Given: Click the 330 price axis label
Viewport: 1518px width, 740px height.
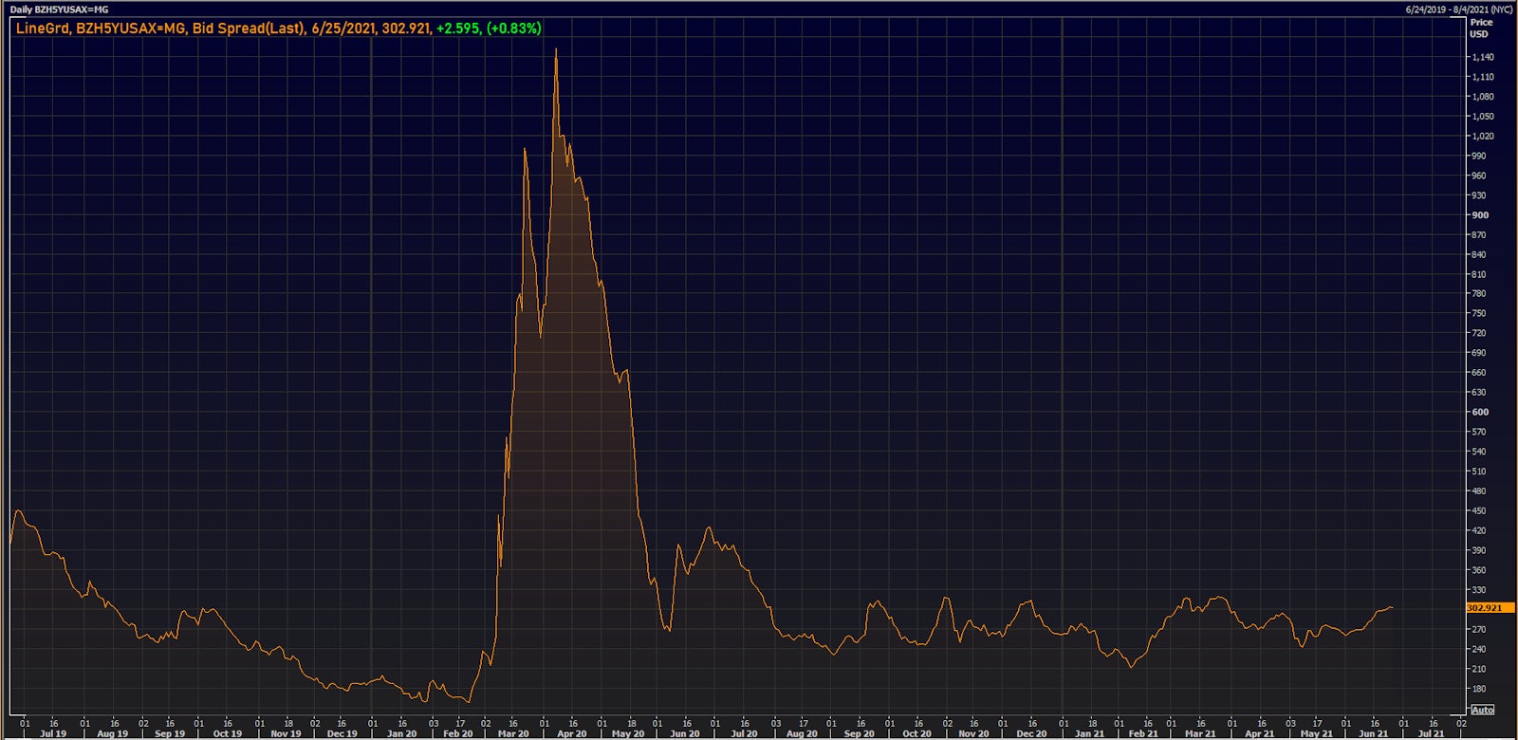Looking at the screenshot, I should point(1479,590).
